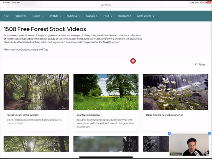Select the Food menu label
212x159 pixels.
tap(106, 16)
